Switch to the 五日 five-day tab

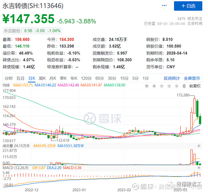(x=20, y=78)
